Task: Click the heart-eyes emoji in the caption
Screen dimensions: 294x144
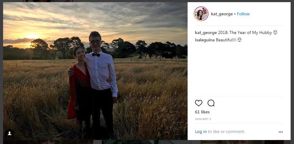Action: pos(275,32)
